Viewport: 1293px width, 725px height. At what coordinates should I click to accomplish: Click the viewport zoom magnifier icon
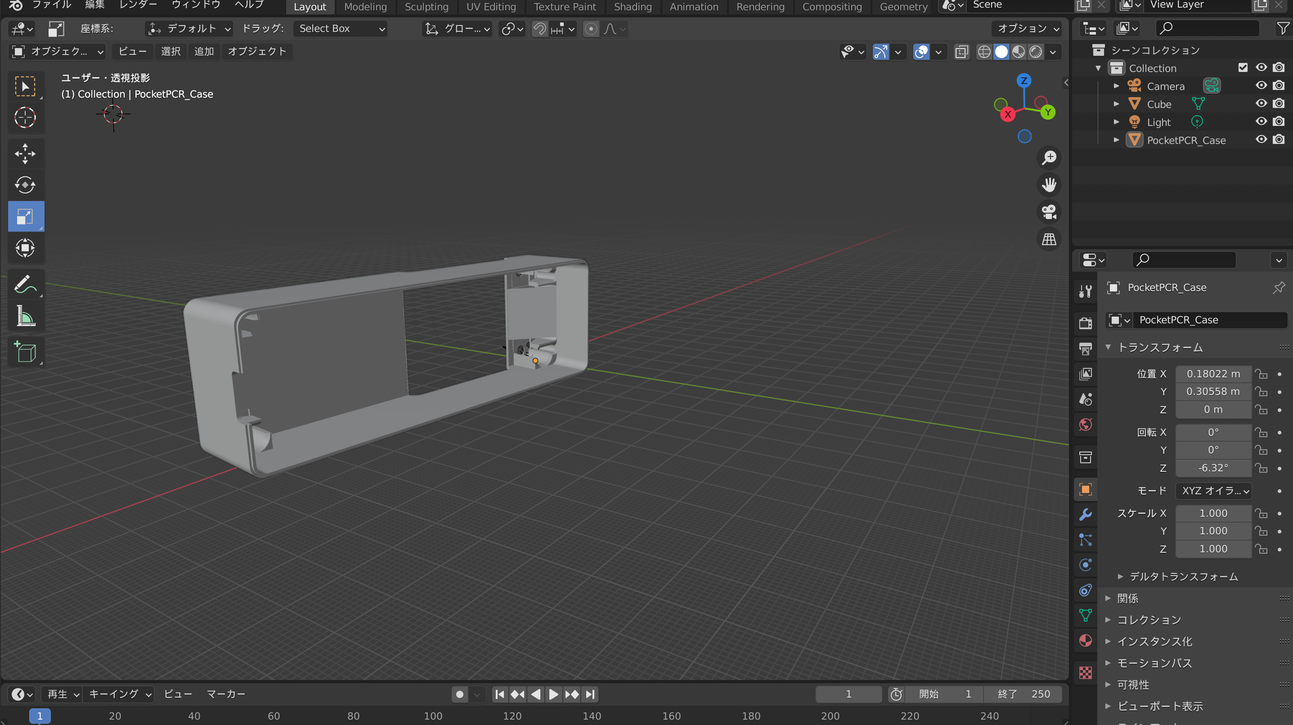1049,157
